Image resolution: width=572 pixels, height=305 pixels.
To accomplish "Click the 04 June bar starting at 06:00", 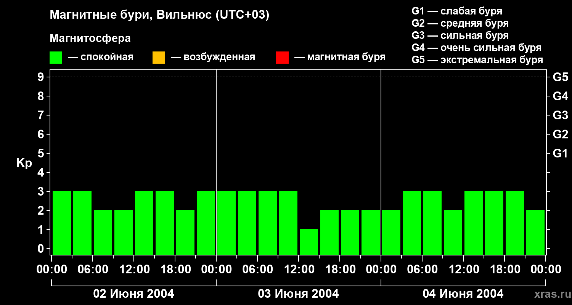I will (x=432, y=223).
